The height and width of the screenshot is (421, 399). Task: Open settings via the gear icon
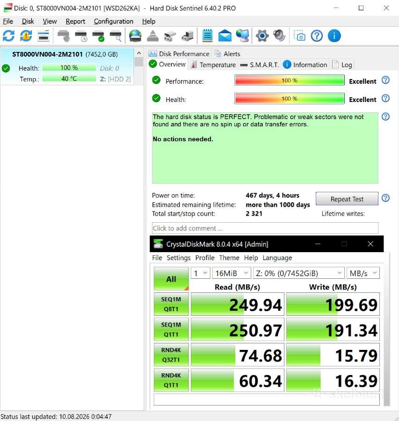coord(262,36)
